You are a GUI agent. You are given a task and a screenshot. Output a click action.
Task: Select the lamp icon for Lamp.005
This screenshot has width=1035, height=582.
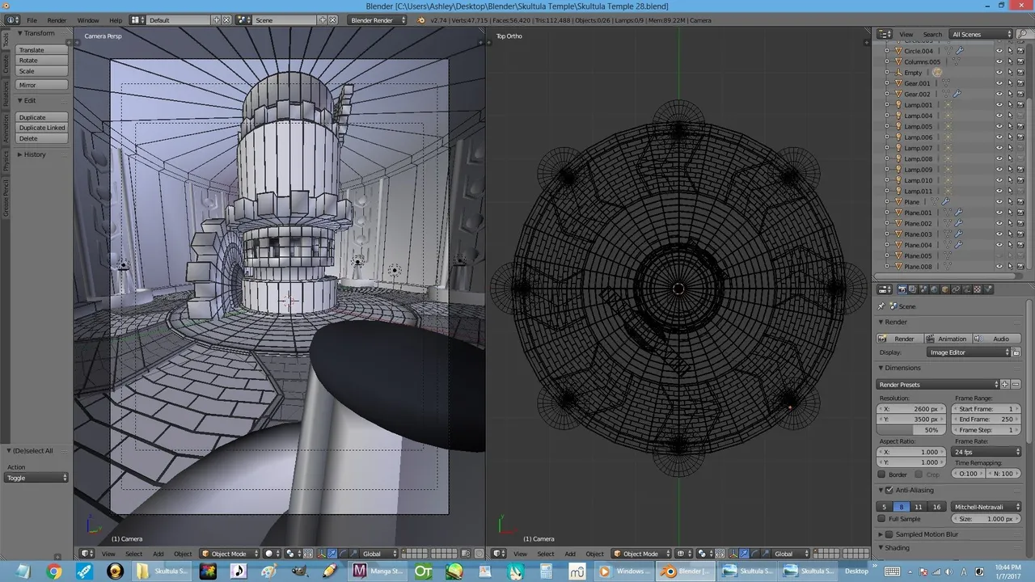pos(898,127)
